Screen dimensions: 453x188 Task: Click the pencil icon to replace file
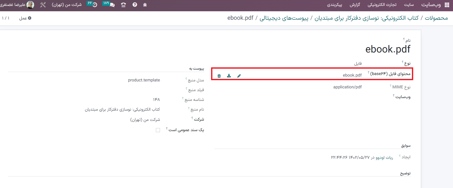(x=239, y=76)
